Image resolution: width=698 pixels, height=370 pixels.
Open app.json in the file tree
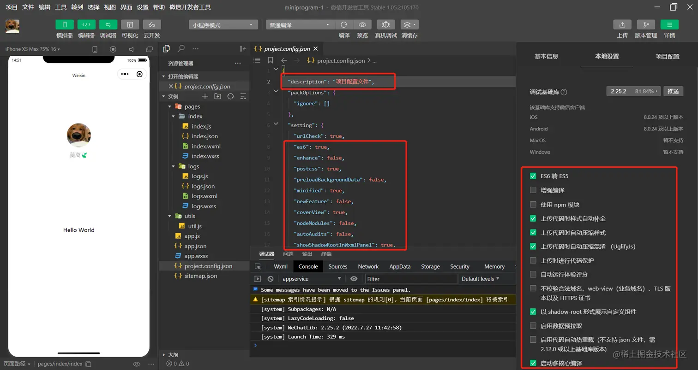[195, 246]
